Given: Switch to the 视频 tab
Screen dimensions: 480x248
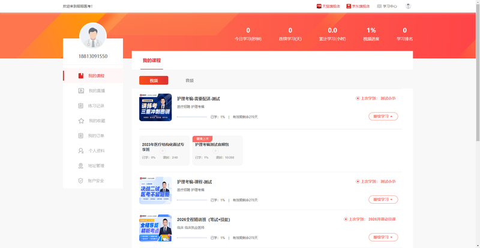Looking at the screenshot, I should [154, 80].
